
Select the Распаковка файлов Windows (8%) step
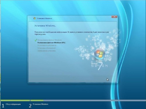(52, 43)
